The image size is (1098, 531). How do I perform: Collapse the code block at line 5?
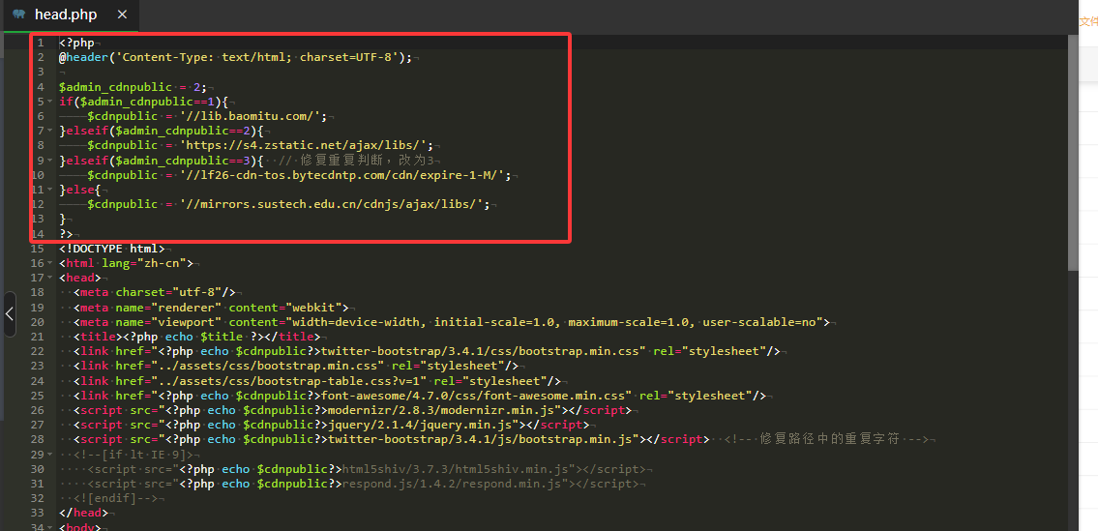[x=50, y=102]
